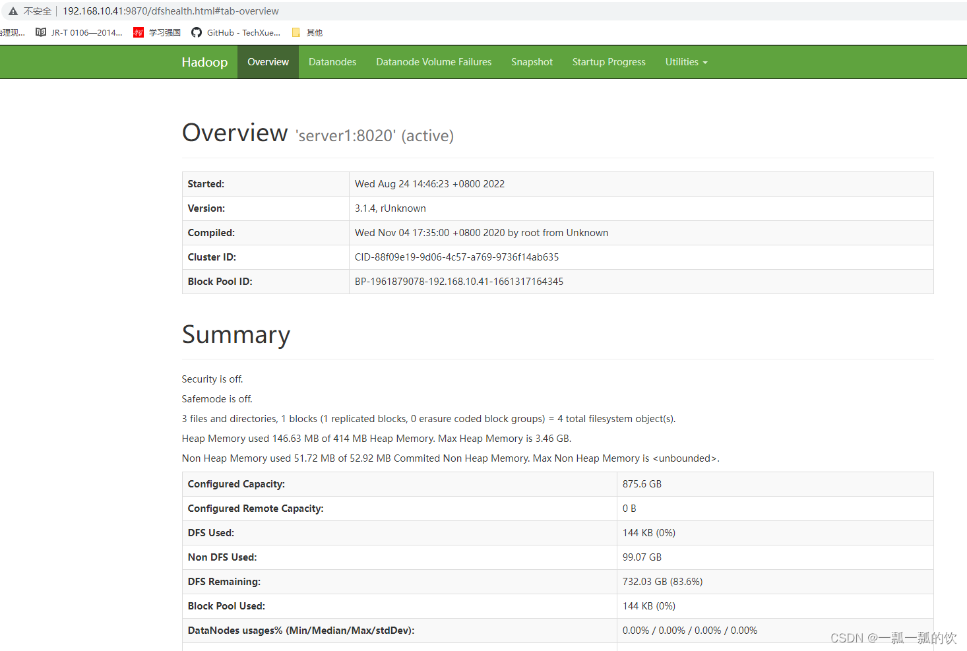Click the 'Non DFS Used:' label
967x651 pixels.
(222, 557)
